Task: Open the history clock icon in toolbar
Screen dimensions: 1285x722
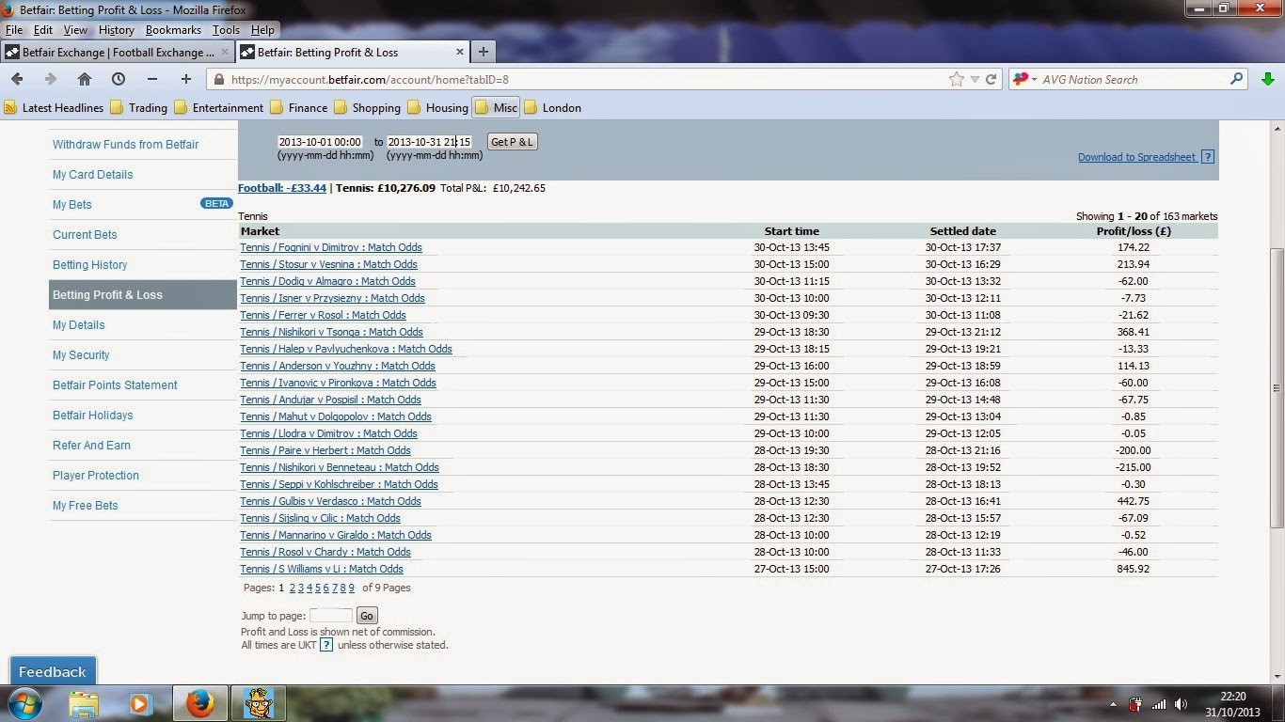Action: pos(119,79)
